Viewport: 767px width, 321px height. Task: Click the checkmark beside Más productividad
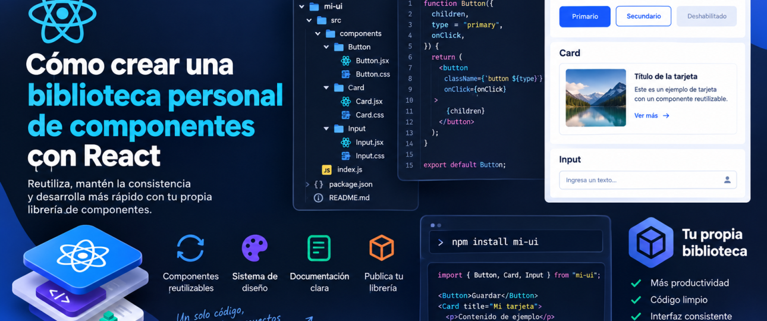636,284
